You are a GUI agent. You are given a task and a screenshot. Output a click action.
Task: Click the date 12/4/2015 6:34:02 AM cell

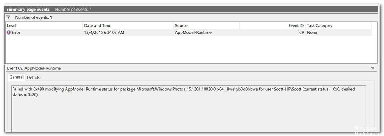point(104,32)
